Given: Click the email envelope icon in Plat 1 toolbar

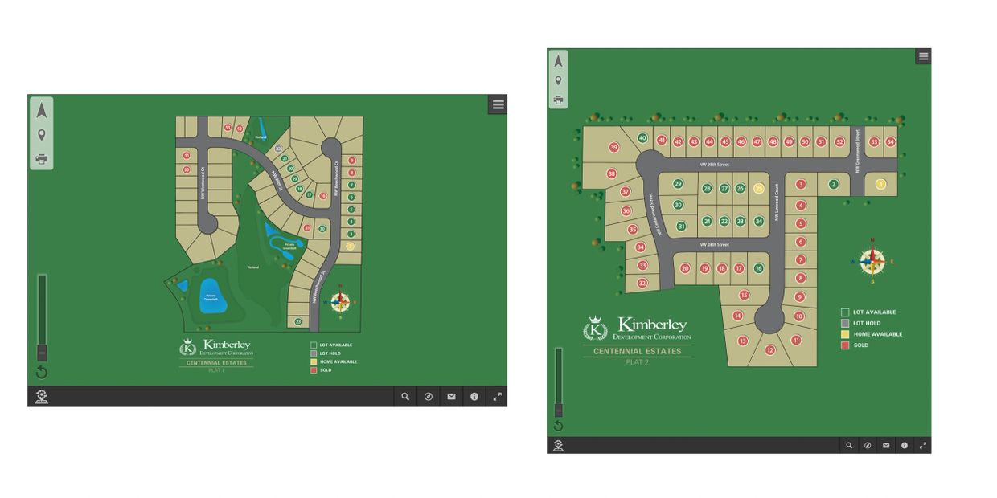Looking at the screenshot, I should pos(451,396).
